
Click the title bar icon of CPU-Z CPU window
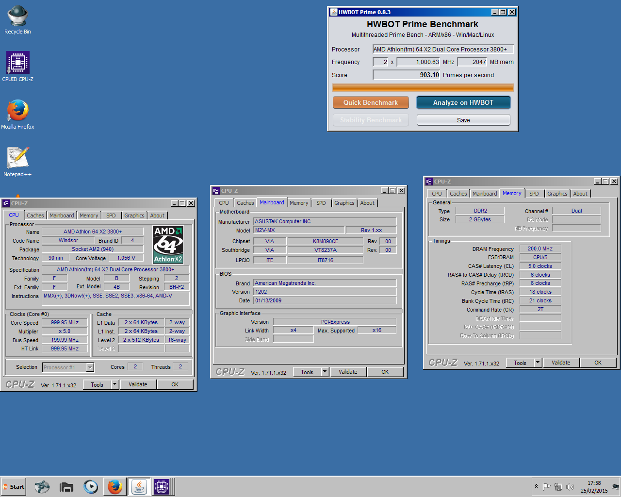(6, 203)
